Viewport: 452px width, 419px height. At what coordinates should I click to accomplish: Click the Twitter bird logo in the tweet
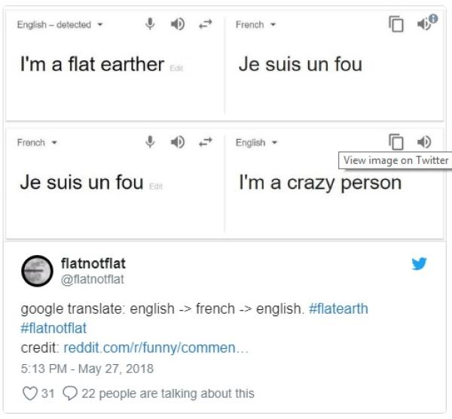coord(420,264)
